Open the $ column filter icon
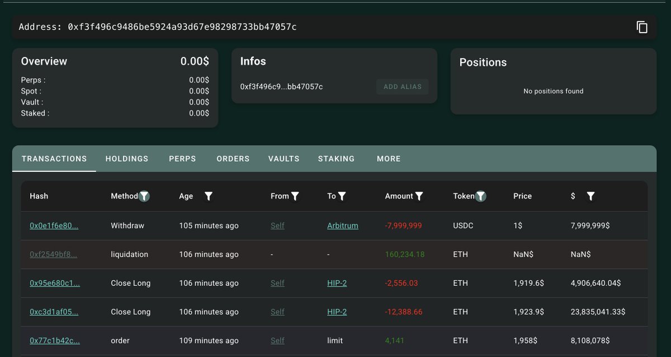671x357 pixels. coord(590,196)
